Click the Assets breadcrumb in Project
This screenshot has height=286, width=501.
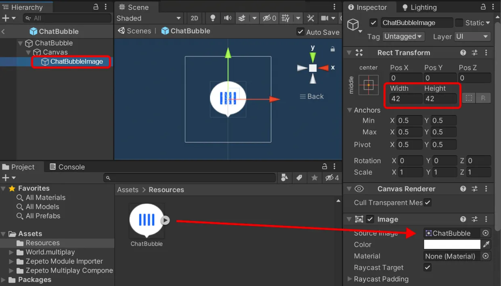click(x=128, y=190)
